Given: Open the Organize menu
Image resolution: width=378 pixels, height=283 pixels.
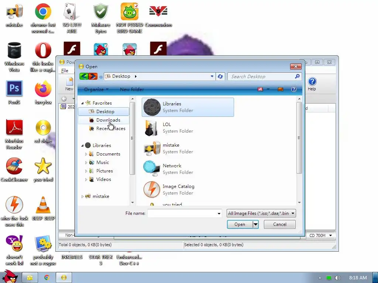Looking at the screenshot, I should click(96, 89).
